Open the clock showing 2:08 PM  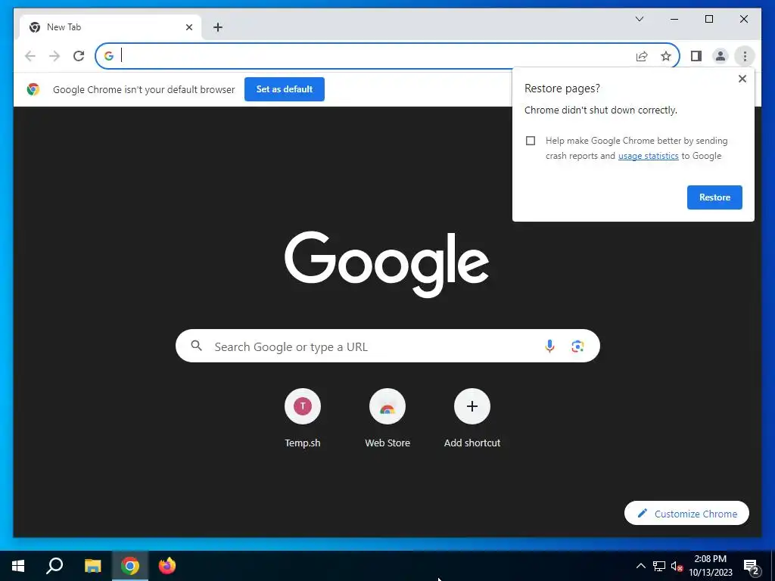point(710,566)
